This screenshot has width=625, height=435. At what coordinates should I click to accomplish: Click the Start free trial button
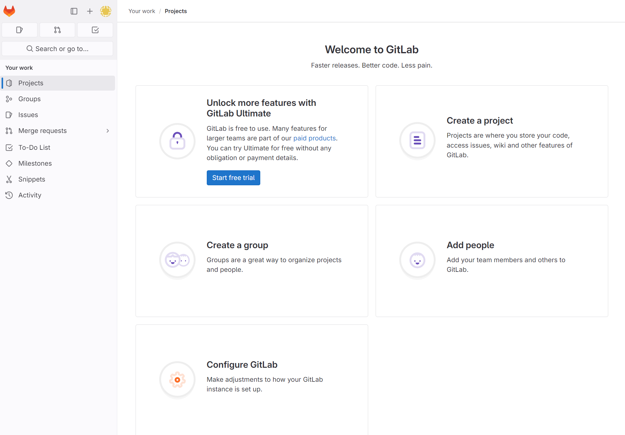pos(234,178)
